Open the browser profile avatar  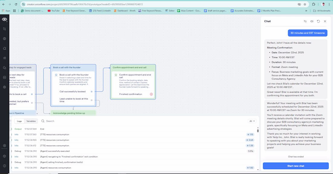tap(323, 4)
